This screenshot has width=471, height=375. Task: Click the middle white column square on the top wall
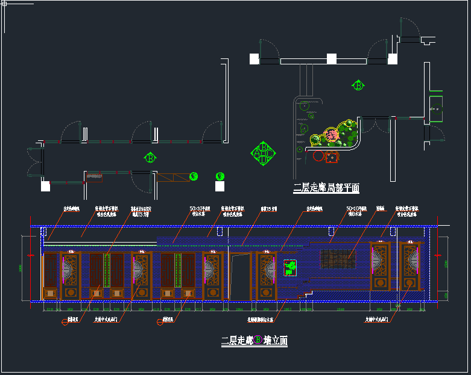coord(331,58)
